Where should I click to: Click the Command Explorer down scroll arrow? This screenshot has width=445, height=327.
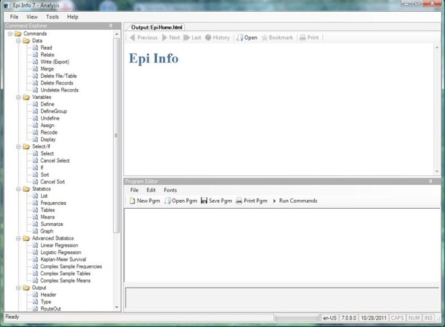click(x=117, y=308)
